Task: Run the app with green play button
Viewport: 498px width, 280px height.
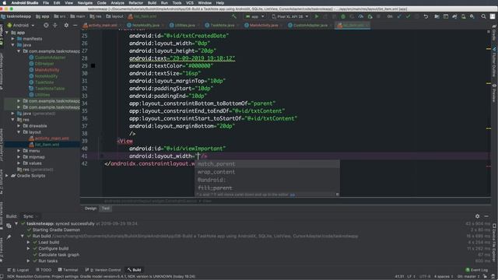Action: tap(317, 16)
